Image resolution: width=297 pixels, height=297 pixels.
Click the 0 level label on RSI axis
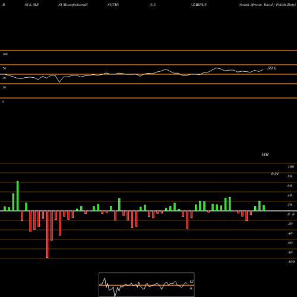tap(3, 102)
